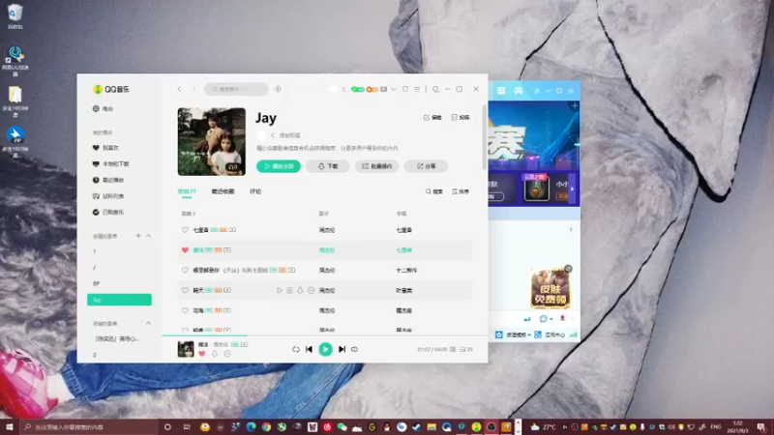The height and width of the screenshot is (435, 774).
Task: Play 晴天 using its row play icon
Action: click(280, 291)
